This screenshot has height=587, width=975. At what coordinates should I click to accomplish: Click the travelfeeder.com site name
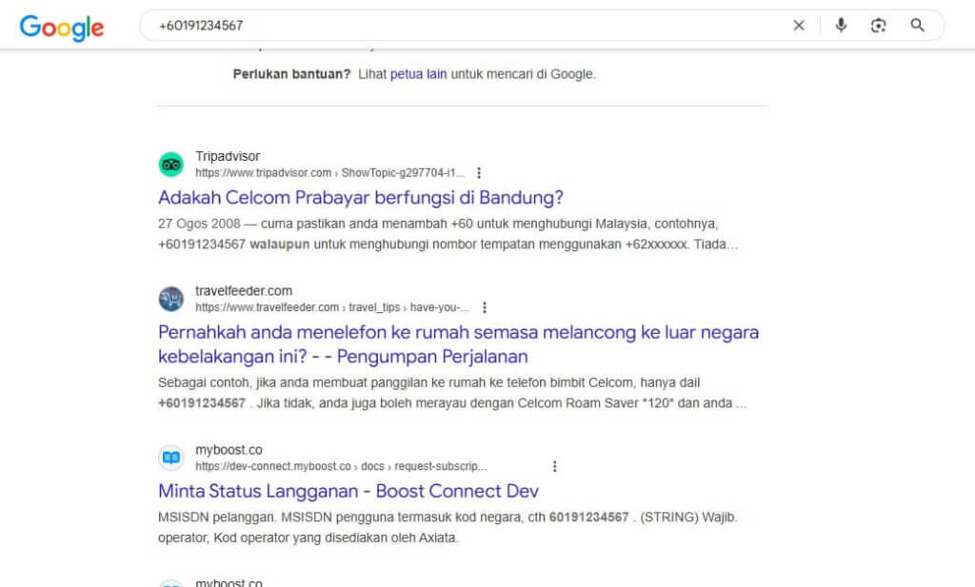pos(244,291)
